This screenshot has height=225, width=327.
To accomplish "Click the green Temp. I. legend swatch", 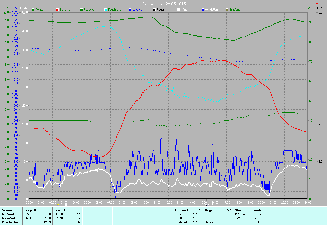I will tap(33, 10).
